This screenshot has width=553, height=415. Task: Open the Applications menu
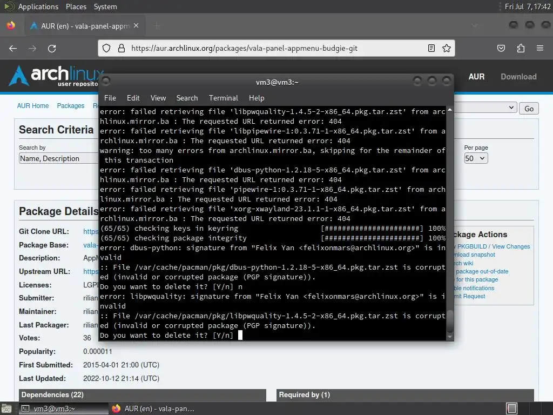(x=38, y=6)
